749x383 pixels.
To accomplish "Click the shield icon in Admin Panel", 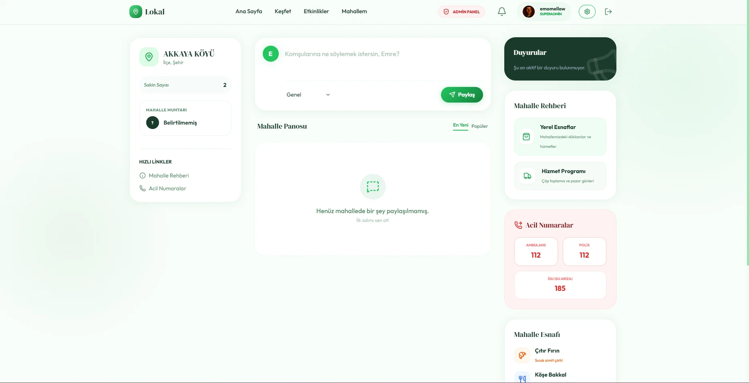I will (x=446, y=12).
